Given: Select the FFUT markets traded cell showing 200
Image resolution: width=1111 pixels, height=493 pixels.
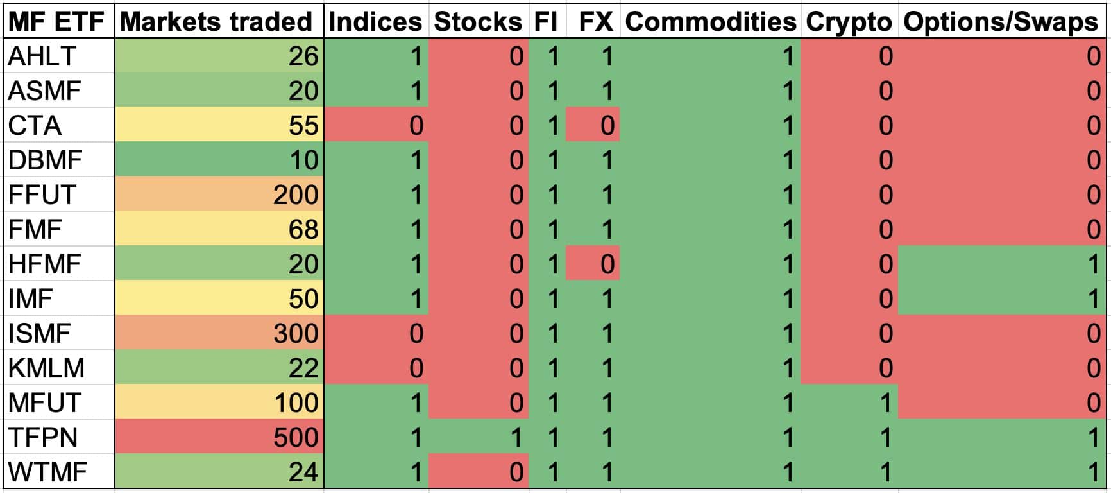Looking at the screenshot, I should click(219, 195).
